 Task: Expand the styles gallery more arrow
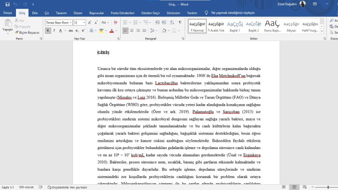coord(322,31)
